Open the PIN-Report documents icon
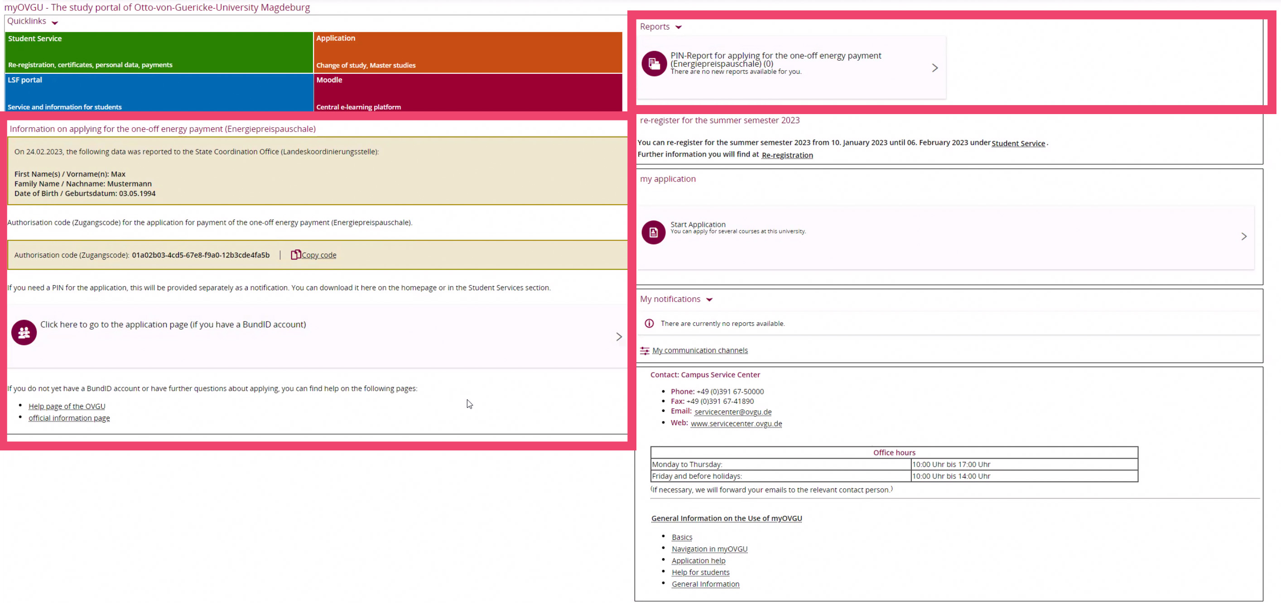Image resolution: width=1281 pixels, height=603 pixels. (x=654, y=64)
